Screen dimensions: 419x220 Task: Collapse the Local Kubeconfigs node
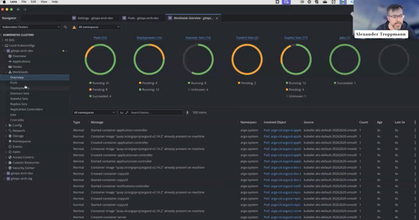[3, 45]
